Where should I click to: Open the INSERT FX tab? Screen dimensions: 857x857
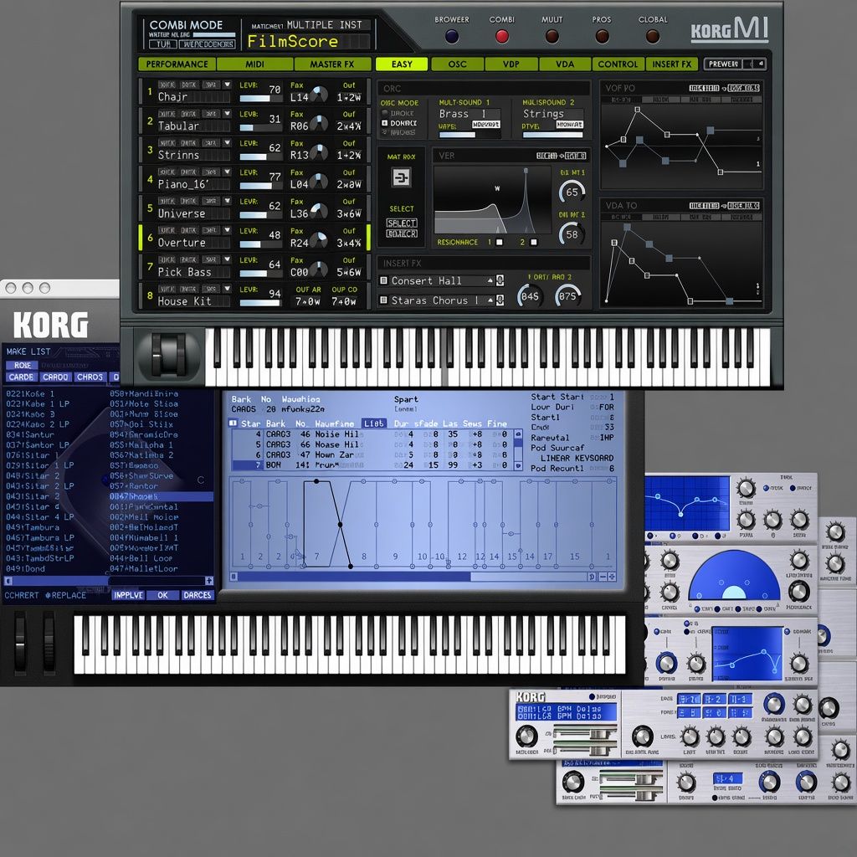[672, 64]
